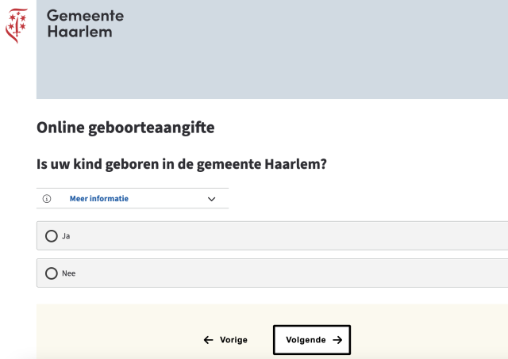
Task: Proceed with the Volgende button
Action: point(312,340)
